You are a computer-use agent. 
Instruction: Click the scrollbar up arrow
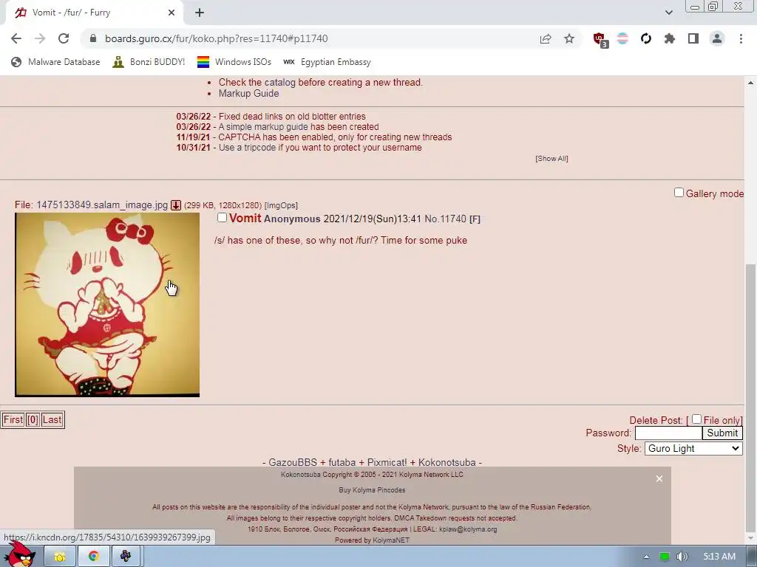point(751,83)
